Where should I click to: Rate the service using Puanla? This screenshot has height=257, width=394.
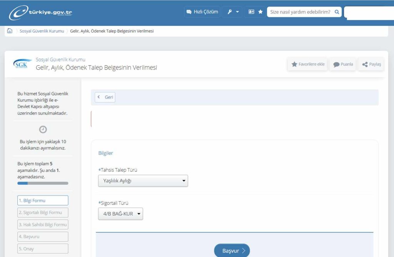point(343,64)
